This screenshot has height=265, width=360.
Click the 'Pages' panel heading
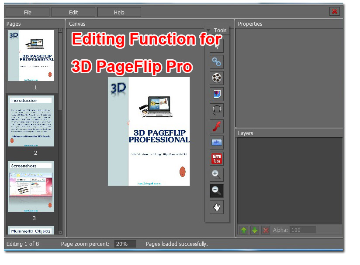14,24
